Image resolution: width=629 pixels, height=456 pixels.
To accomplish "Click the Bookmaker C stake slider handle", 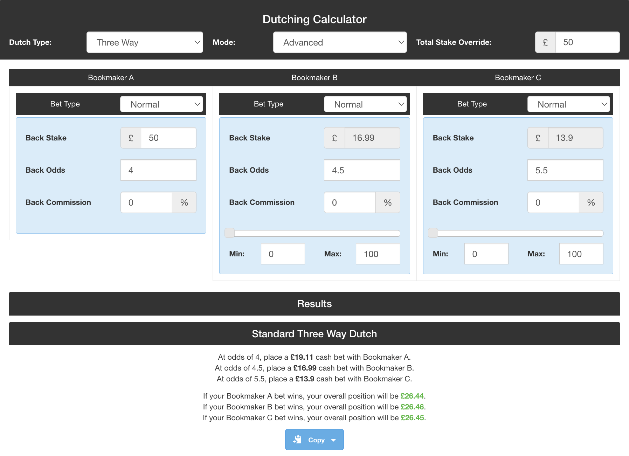I will pos(433,233).
